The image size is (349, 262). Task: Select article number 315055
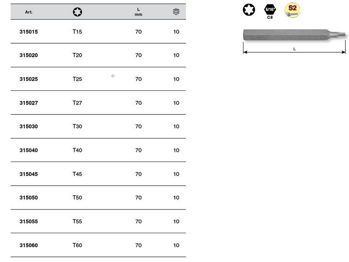coord(28,221)
